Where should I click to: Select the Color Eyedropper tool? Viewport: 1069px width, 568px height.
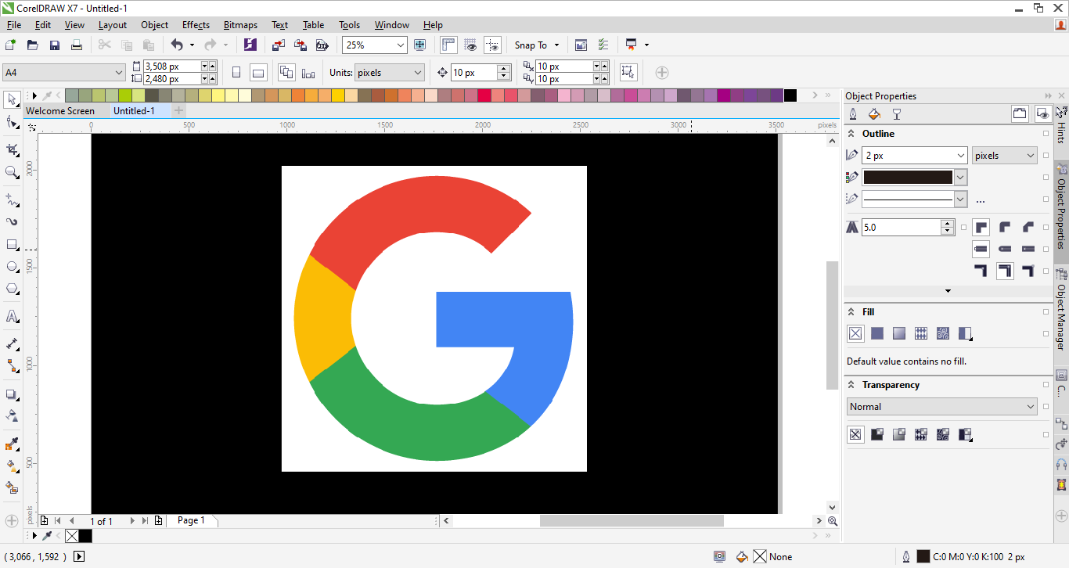pos(12,444)
